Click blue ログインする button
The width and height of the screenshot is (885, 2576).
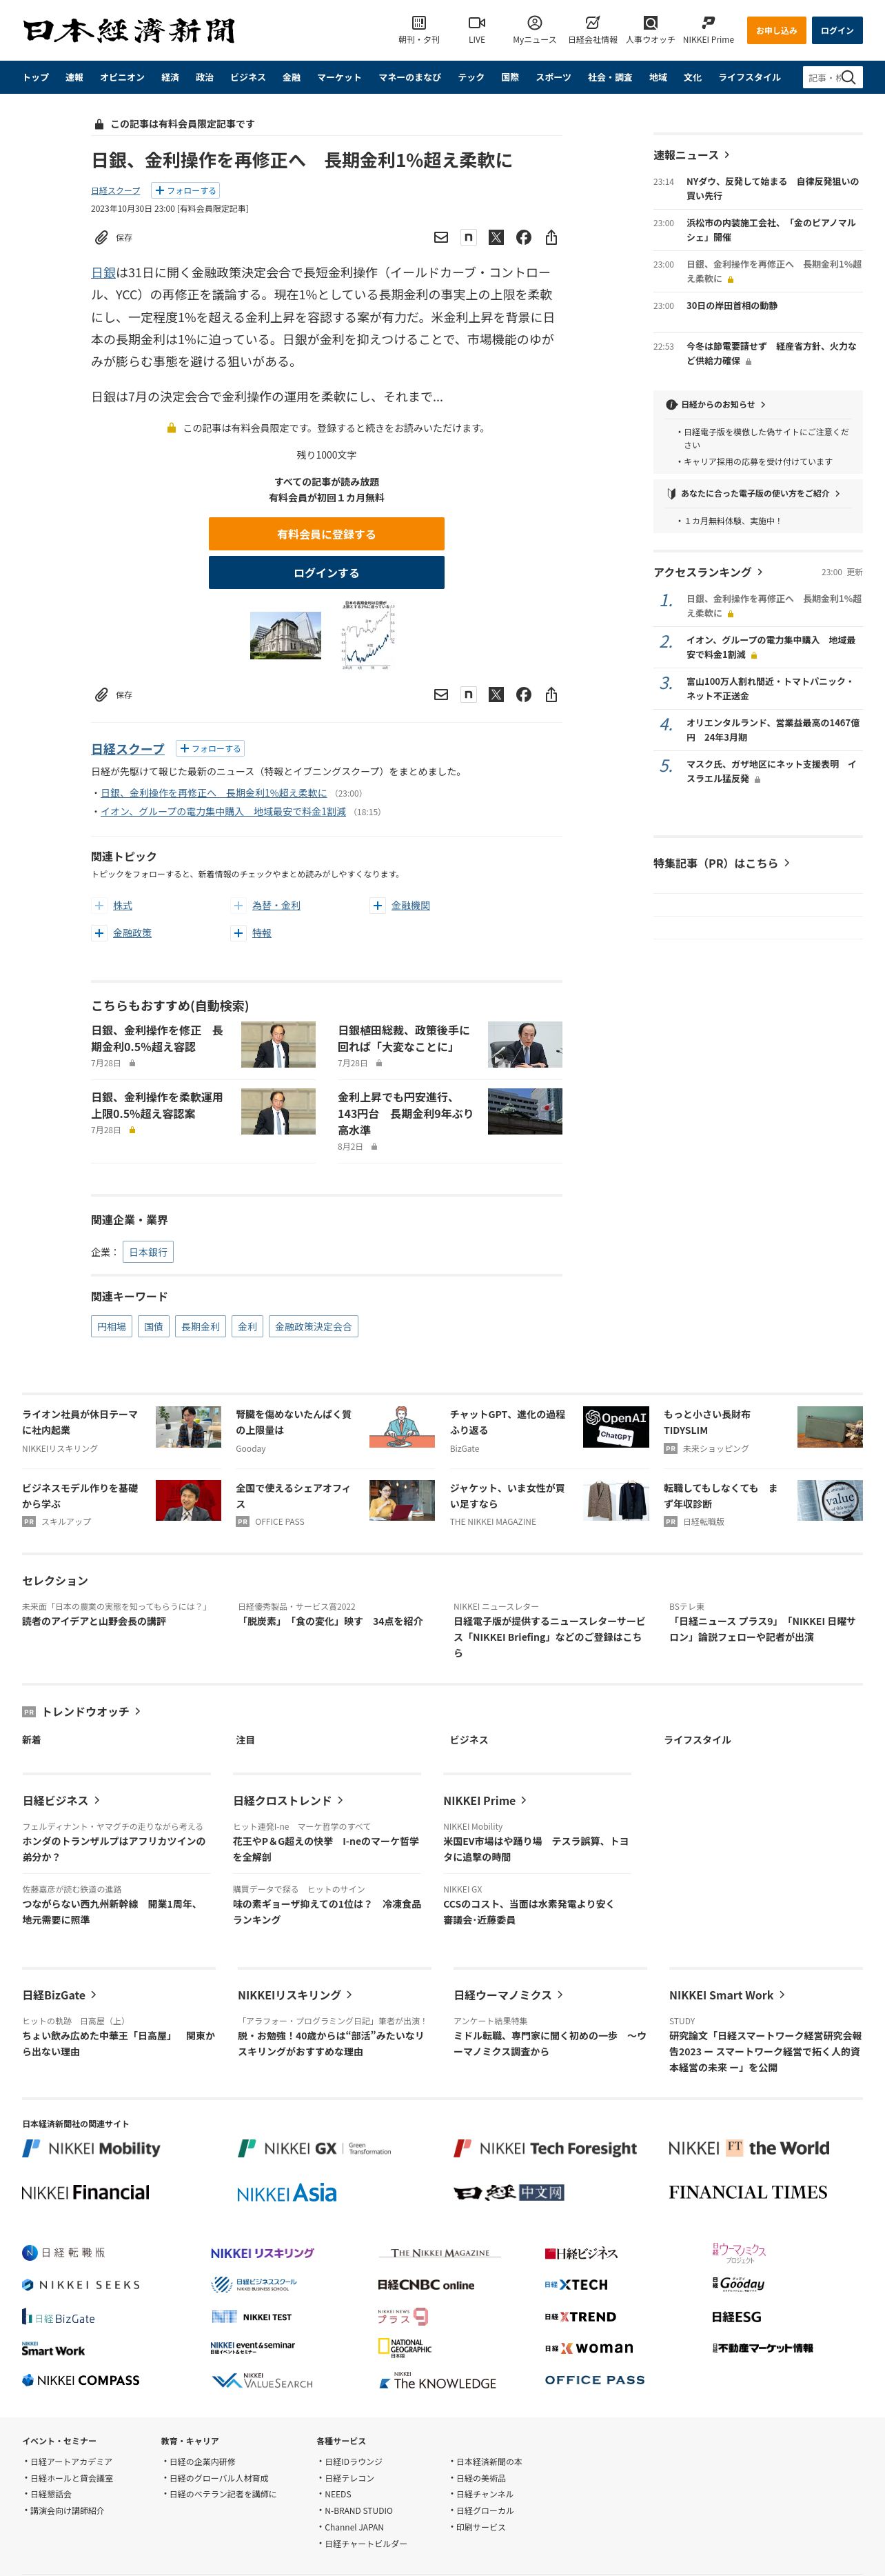click(327, 573)
